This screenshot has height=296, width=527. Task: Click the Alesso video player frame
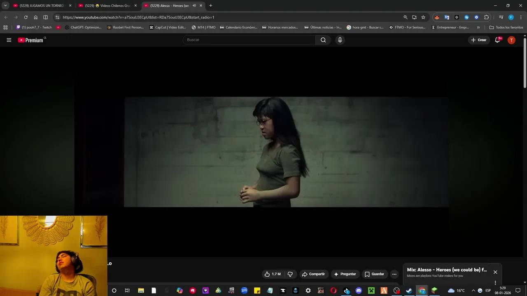(x=286, y=152)
